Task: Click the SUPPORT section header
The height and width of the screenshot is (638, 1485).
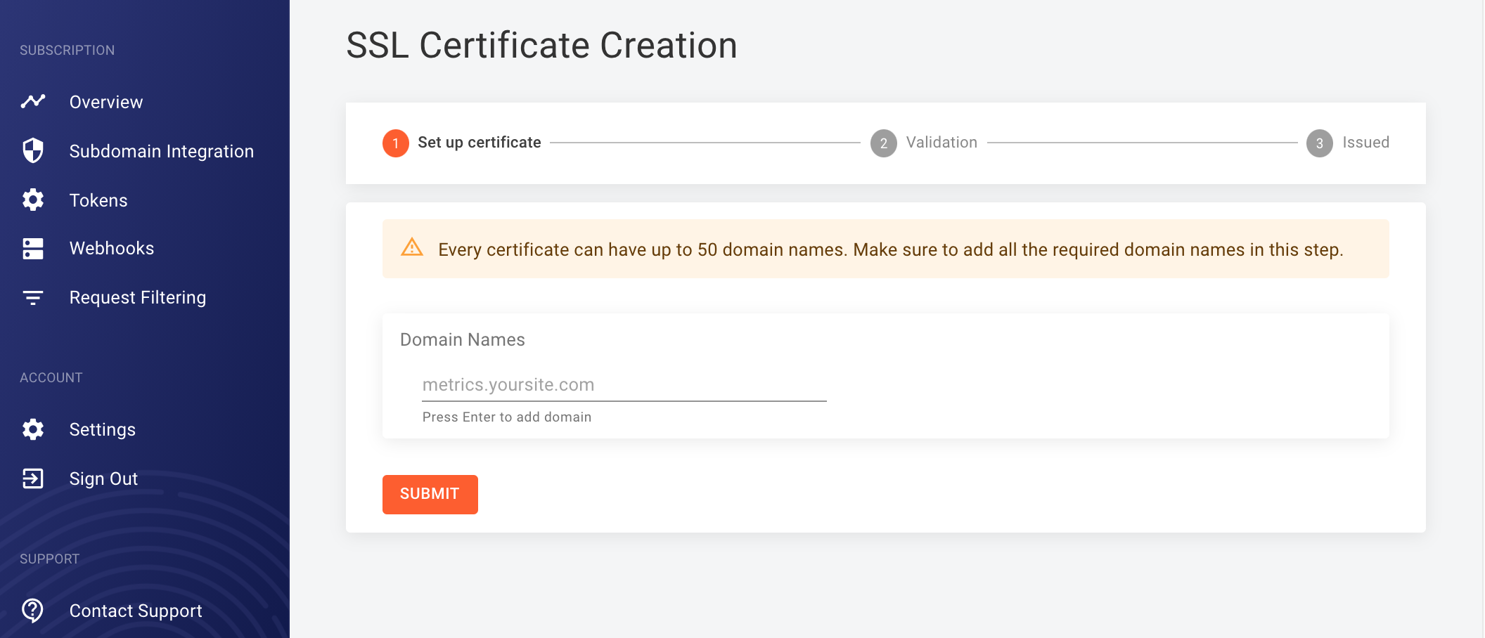Action: pos(50,559)
